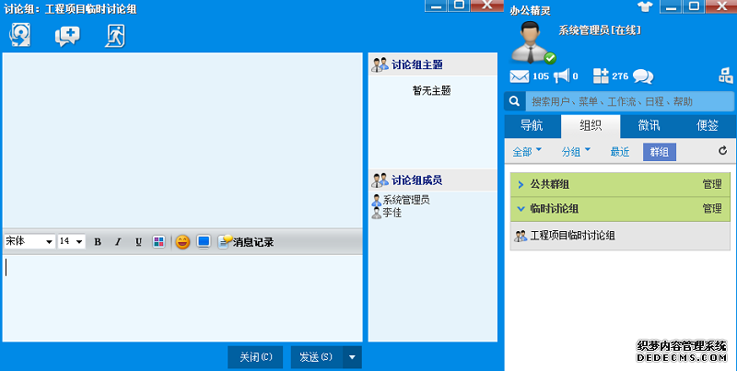737x371 pixels.
Task: Maximize the discussion group window
Action: coord(459,6)
